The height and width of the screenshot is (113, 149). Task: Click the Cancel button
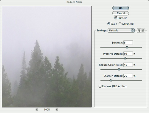pyautogui.click(x=121, y=13)
